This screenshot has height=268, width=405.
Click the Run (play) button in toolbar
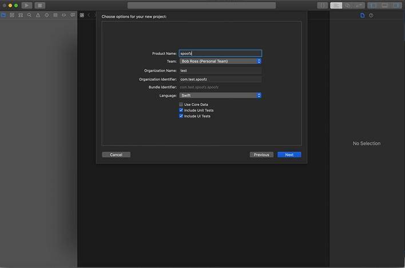[x=26, y=5]
